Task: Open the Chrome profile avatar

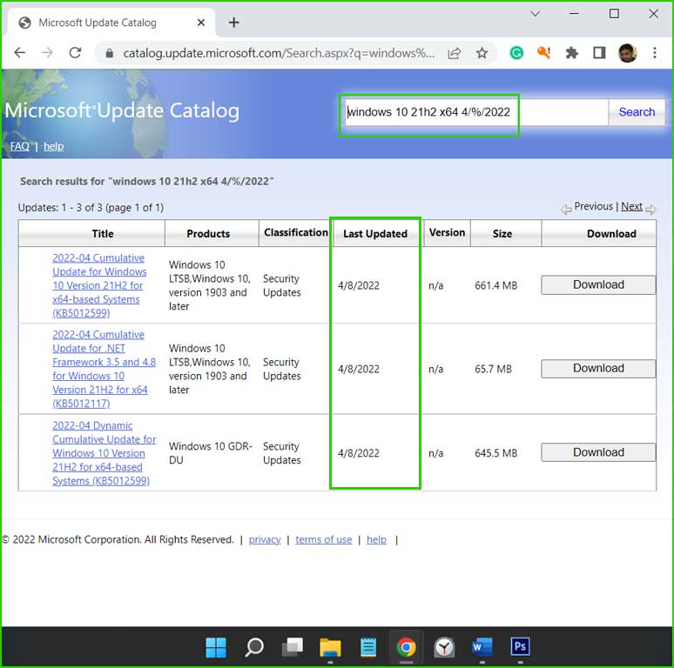Action: click(x=627, y=53)
